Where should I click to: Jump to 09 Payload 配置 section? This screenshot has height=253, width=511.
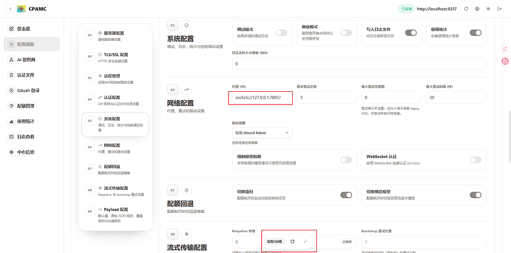tap(115, 215)
